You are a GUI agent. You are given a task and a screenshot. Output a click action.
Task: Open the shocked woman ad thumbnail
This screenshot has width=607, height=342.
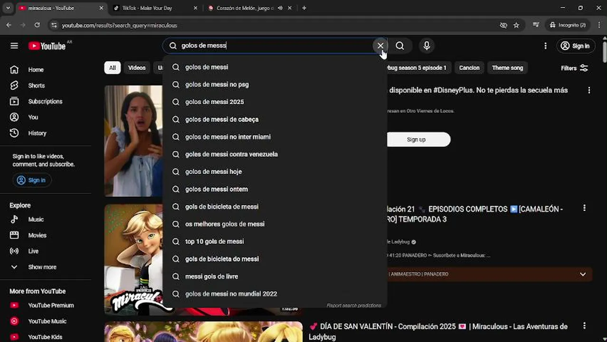[133, 141]
